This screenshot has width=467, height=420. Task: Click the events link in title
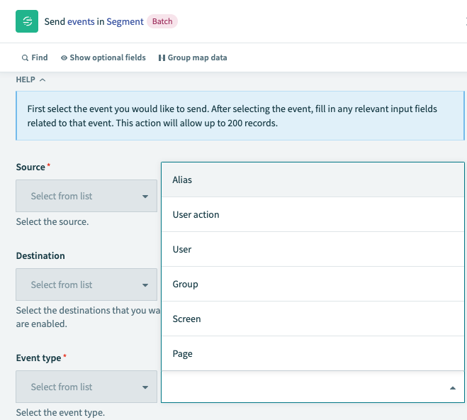click(x=81, y=21)
